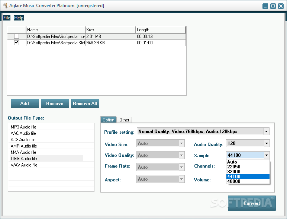Select 44100 sample rate option
Viewport: 287px width, 219px height.
pyautogui.click(x=248, y=177)
